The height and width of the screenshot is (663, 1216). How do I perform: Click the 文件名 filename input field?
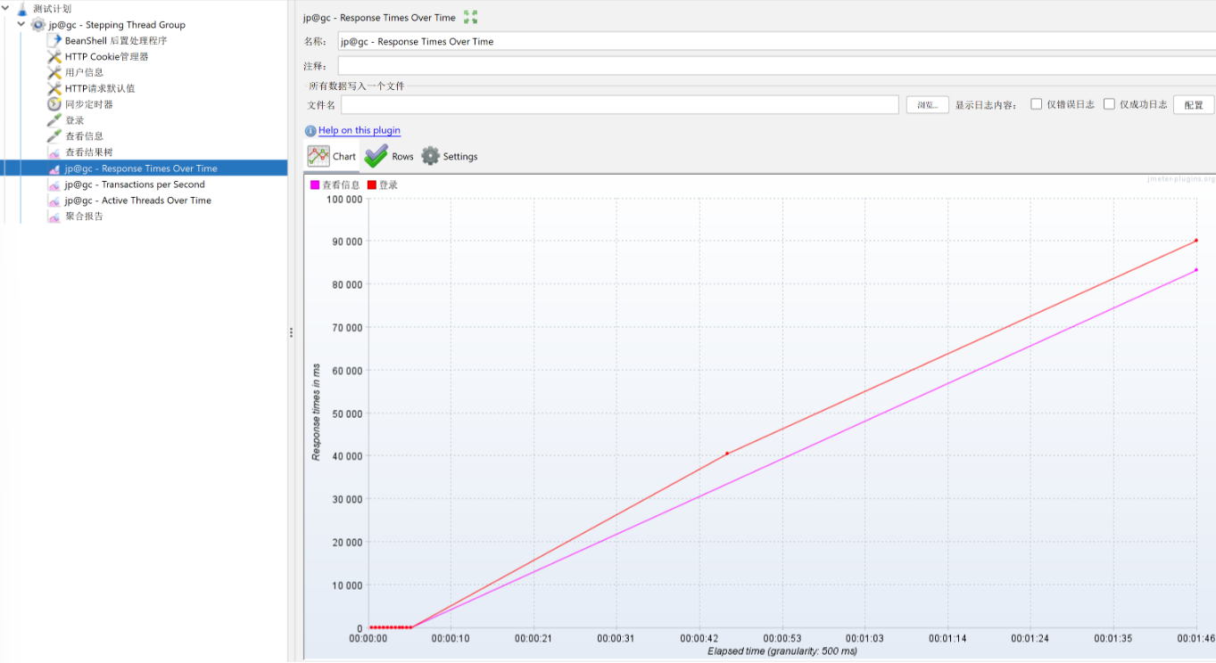(619, 105)
